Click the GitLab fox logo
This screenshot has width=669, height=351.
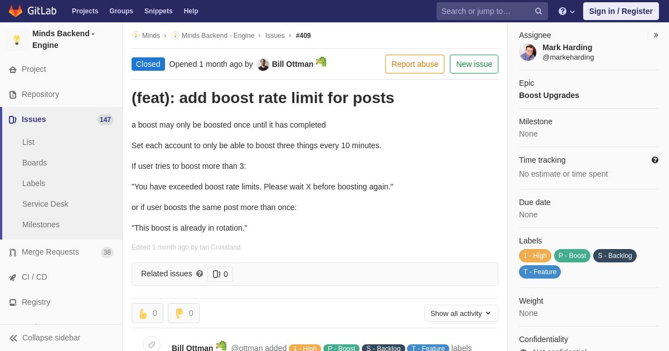point(16,11)
